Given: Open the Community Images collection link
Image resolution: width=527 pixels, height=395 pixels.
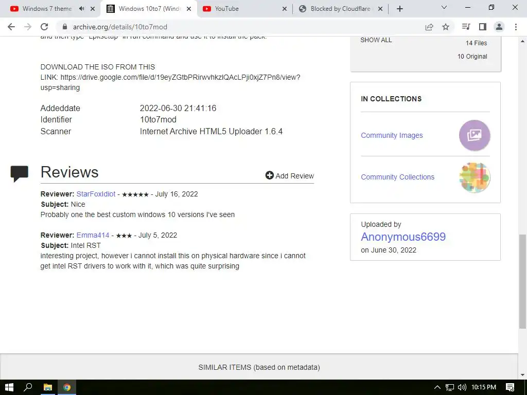Looking at the screenshot, I should coord(392,135).
